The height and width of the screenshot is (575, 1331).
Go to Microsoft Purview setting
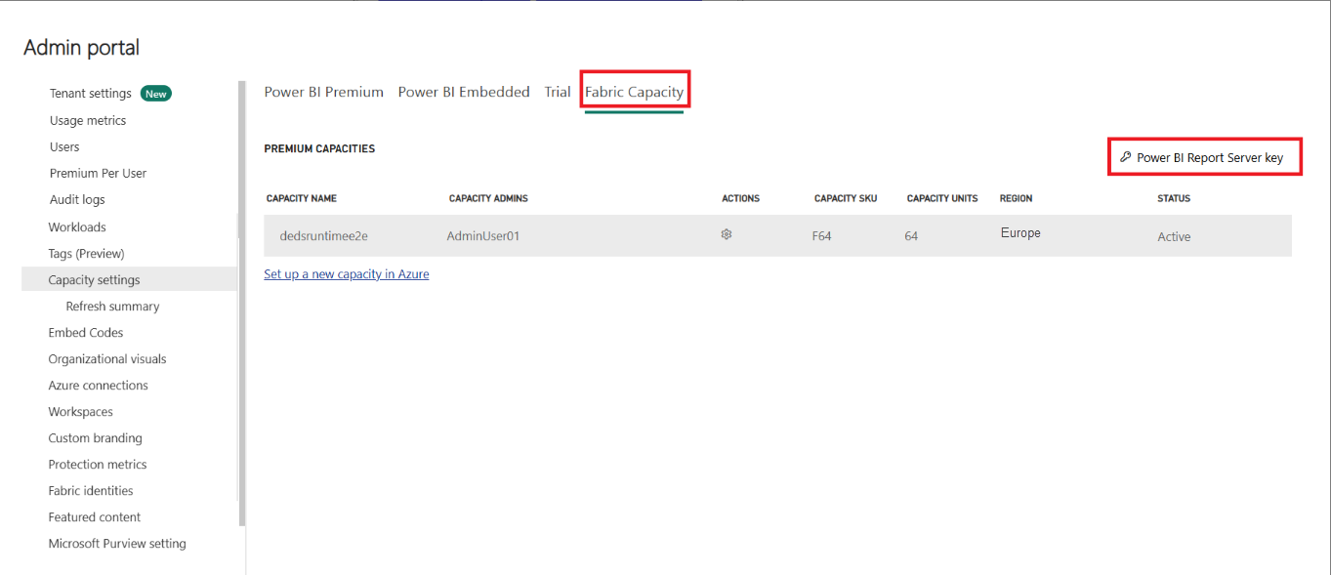click(117, 543)
